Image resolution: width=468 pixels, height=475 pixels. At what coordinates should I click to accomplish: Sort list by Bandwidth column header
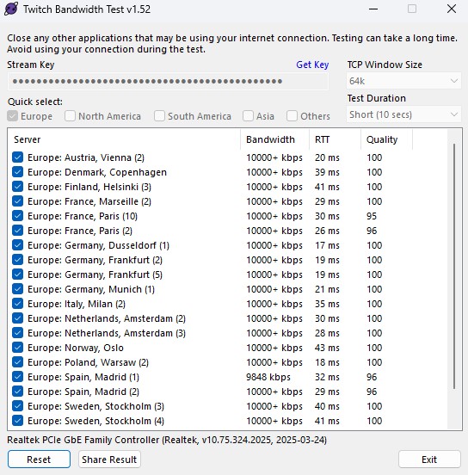tap(274, 139)
